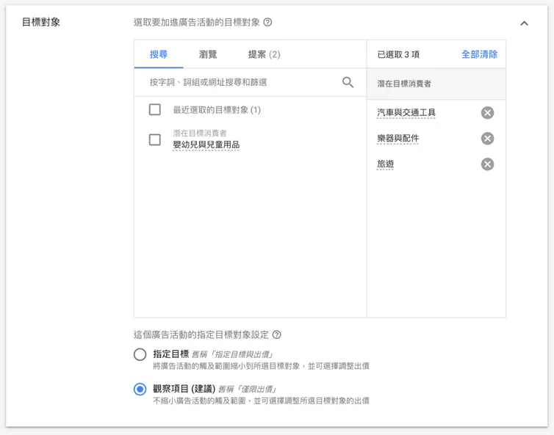Click 全部清除 to clear all selections
This screenshot has width=554, height=435.
479,54
